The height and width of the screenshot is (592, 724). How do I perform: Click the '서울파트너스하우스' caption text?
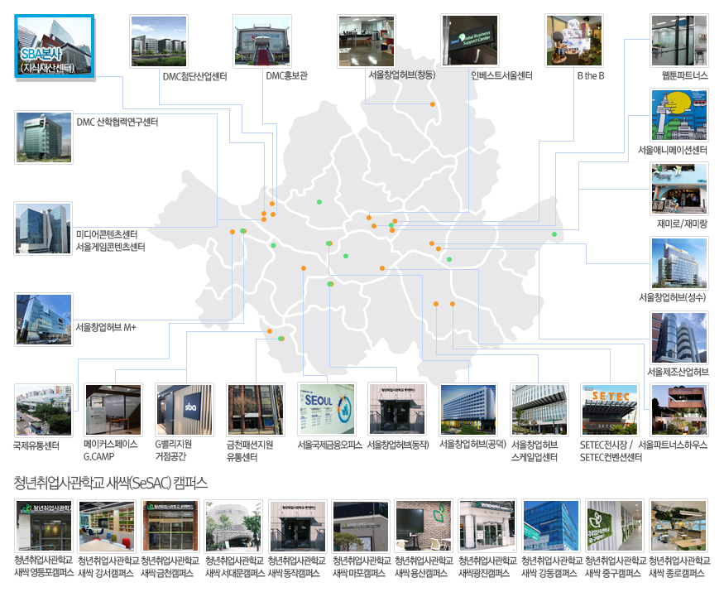[x=673, y=445]
